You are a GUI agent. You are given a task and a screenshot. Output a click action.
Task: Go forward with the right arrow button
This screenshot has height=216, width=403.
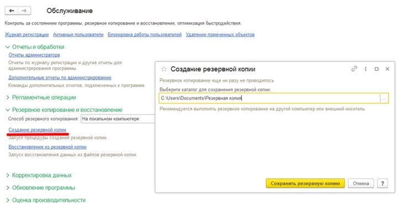click(x=24, y=11)
